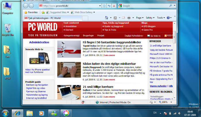Click the Dagligt Nyhedsbrev link

pos(134,36)
